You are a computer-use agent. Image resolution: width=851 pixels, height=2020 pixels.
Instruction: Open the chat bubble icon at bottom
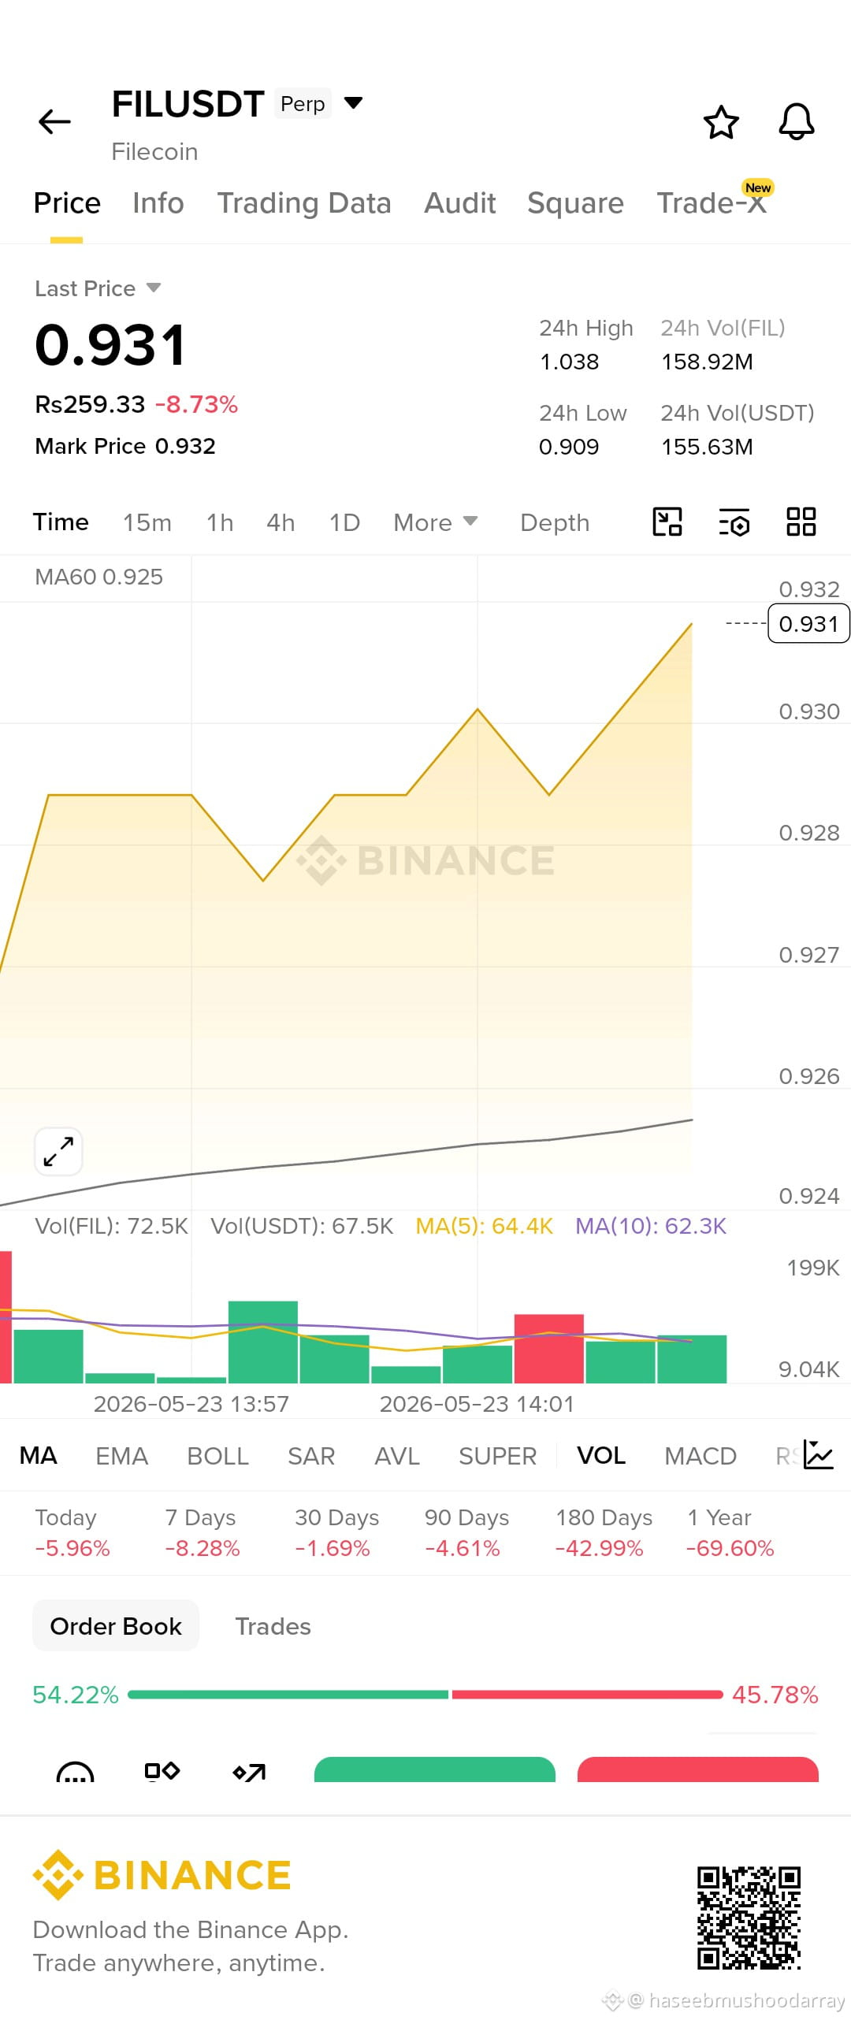click(x=76, y=1773)
